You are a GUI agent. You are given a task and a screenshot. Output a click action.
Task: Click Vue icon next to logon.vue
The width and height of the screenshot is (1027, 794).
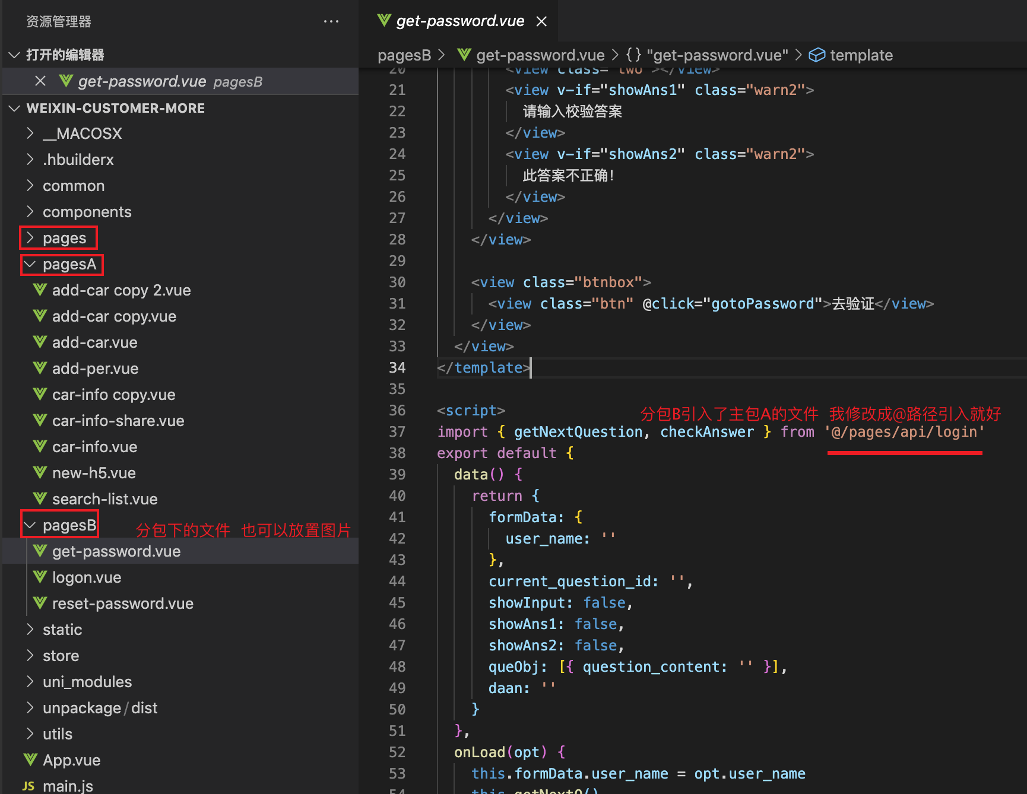(x=40, y=577)
